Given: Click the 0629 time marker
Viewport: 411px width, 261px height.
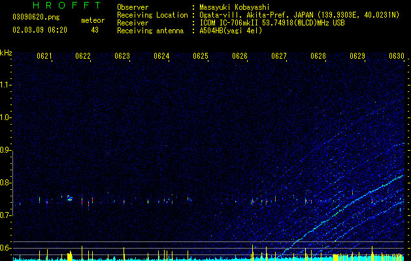Looking at the screenshot, I should tap(357, 56).
